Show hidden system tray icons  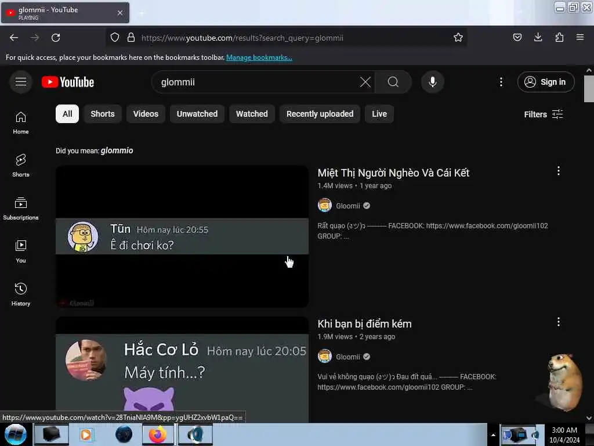pyautogui.click(x=493, y=435)
